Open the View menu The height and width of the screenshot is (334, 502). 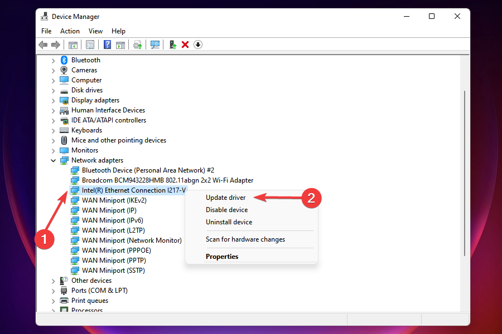tap(95, 31)
